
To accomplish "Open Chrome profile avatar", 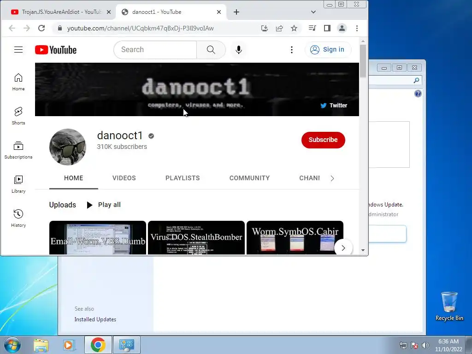I will coord(342,28).
